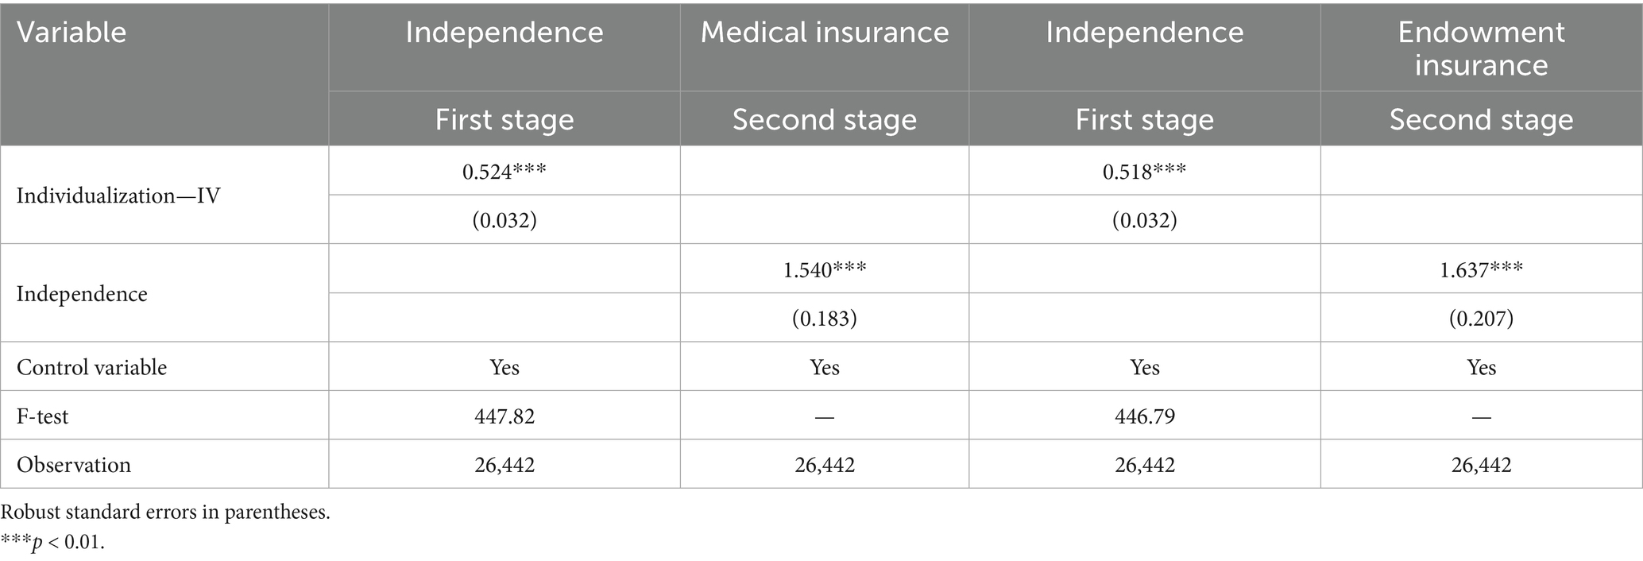Click the 0.524*** coefficient cell
The height and width of the screenshot is (561, 1643).
point(504,172)
